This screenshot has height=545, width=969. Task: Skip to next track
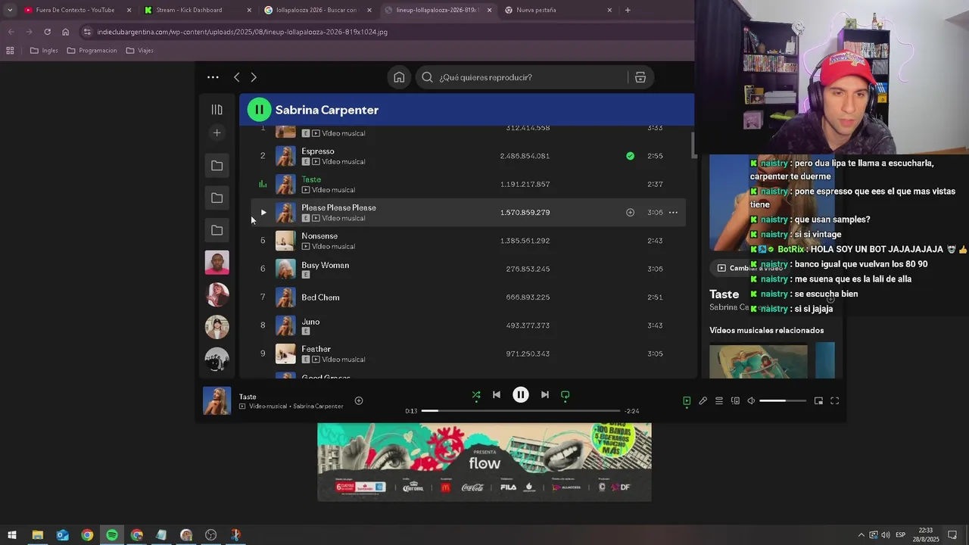(545, 395)
